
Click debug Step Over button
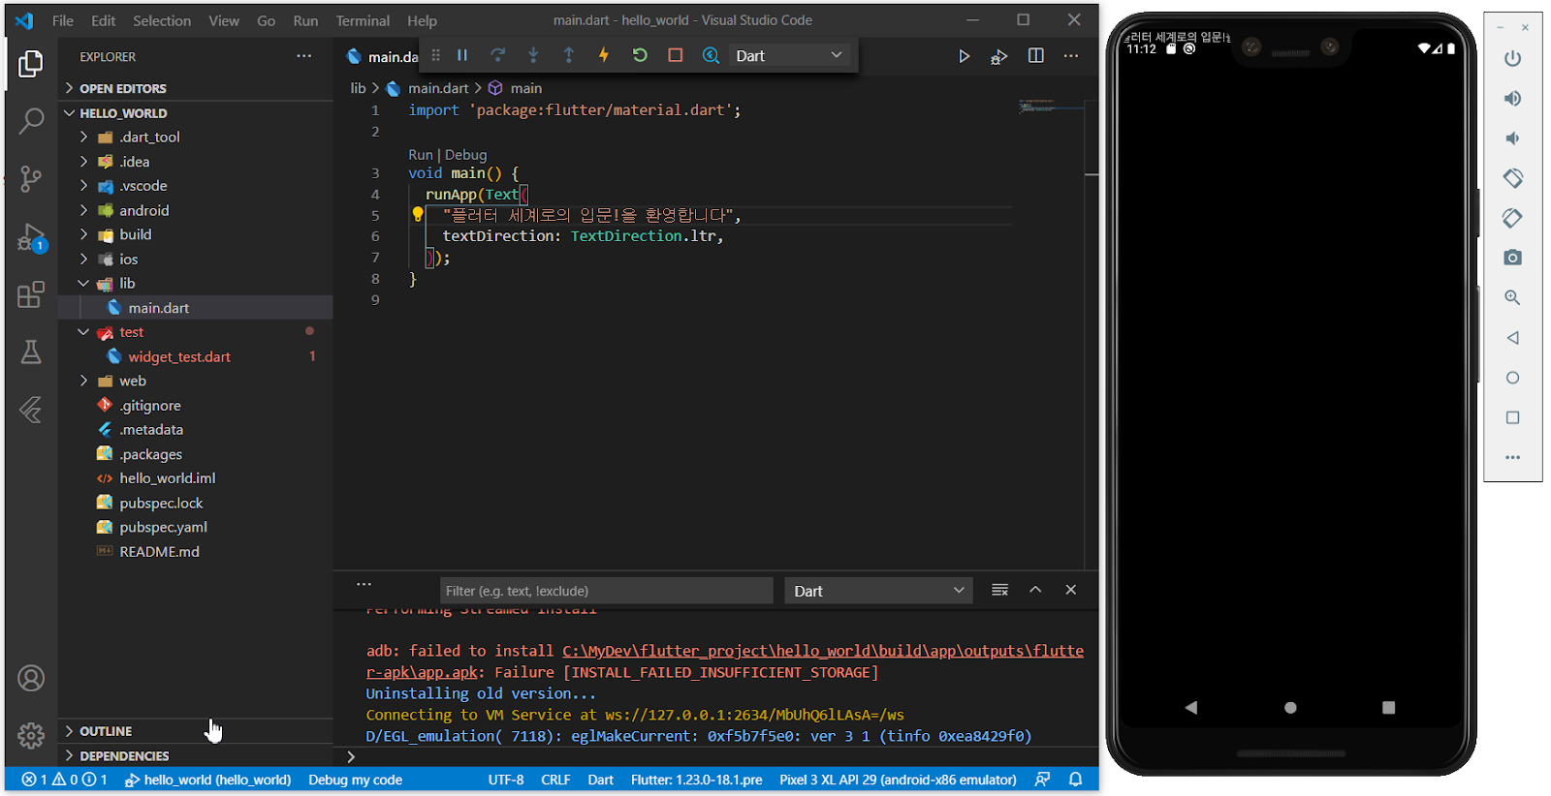point(497,55)
